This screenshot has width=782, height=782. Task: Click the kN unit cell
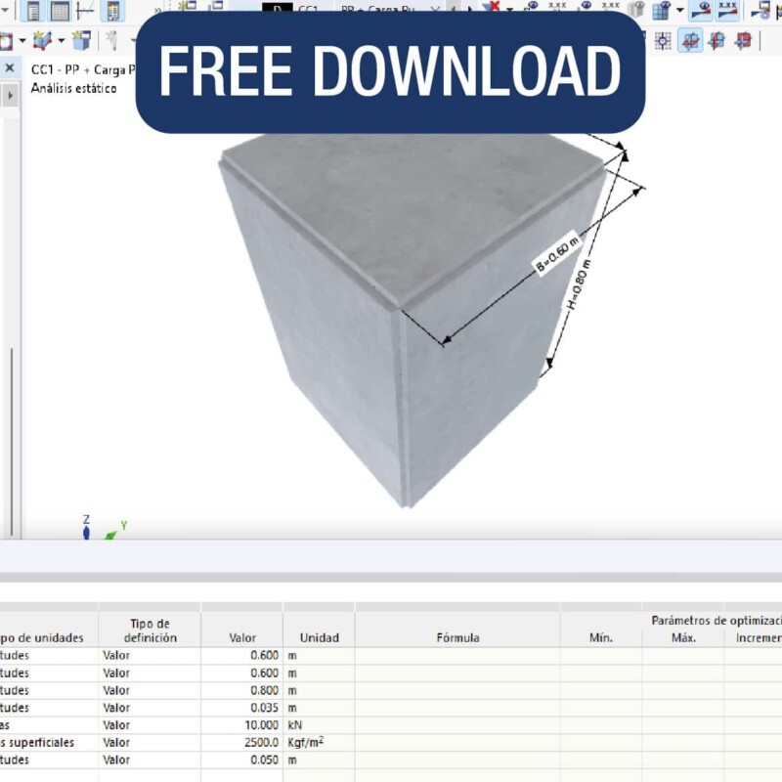(320, 725)
